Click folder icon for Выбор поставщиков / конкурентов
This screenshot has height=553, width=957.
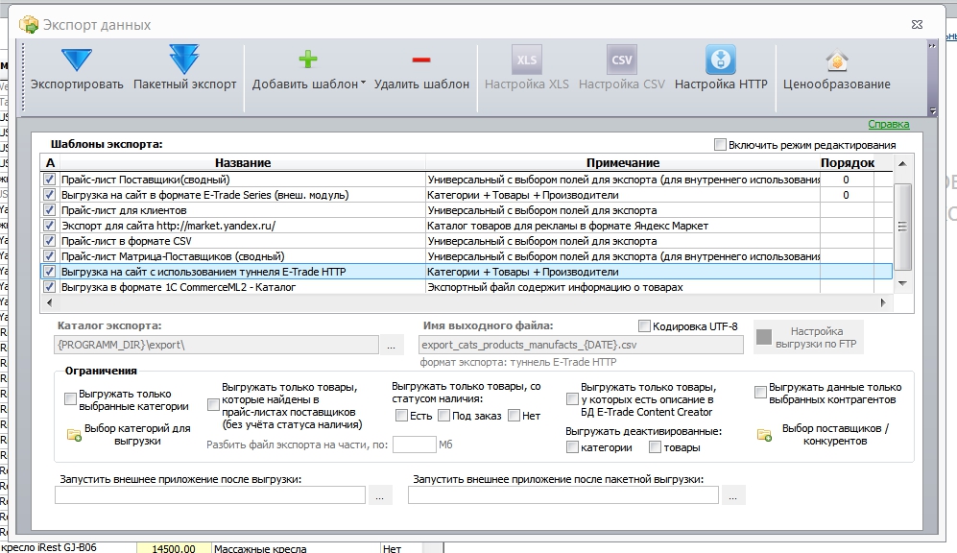pyautogui.click(x=764, y=435)
